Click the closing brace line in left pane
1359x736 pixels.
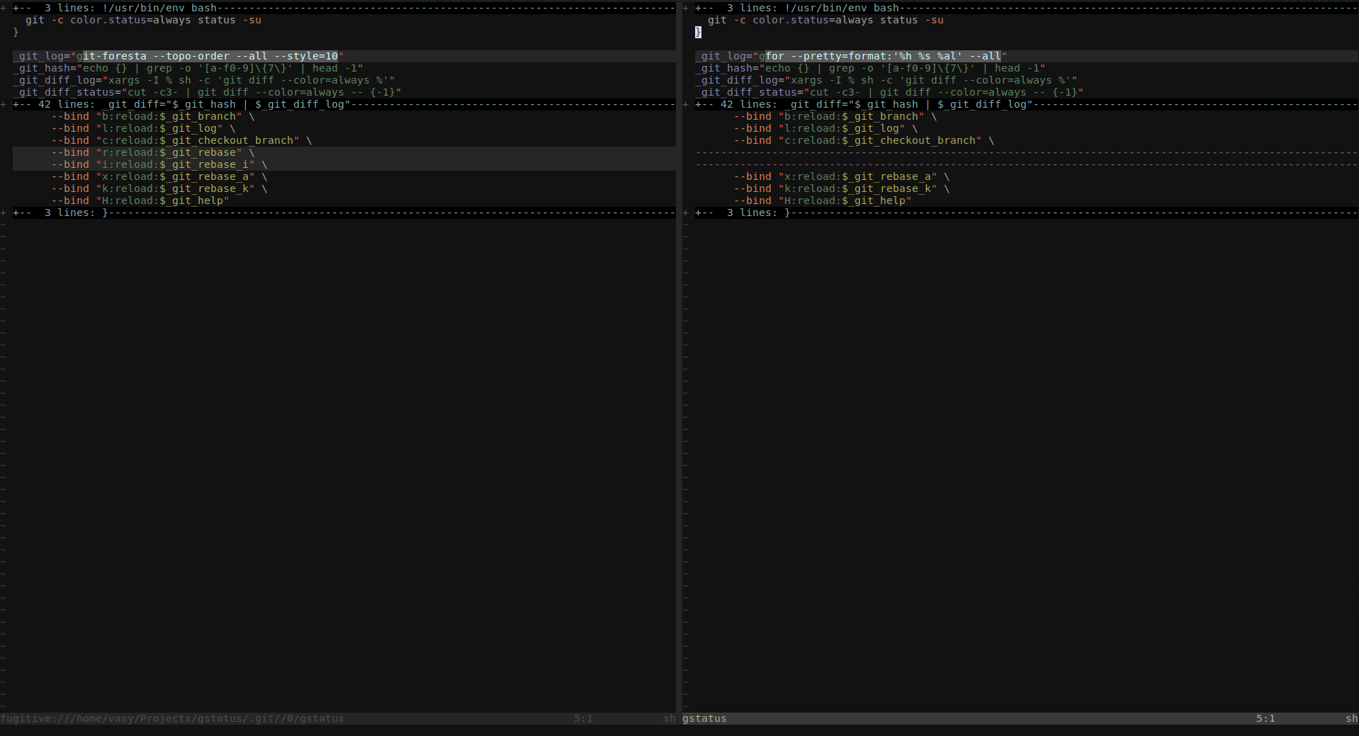(16, 32)
